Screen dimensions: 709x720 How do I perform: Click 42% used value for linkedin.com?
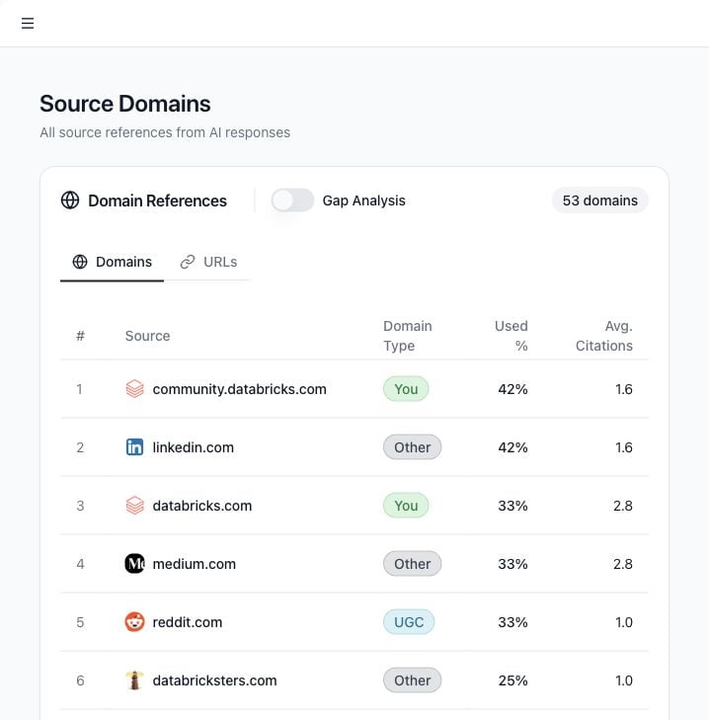tap(512, 447)
